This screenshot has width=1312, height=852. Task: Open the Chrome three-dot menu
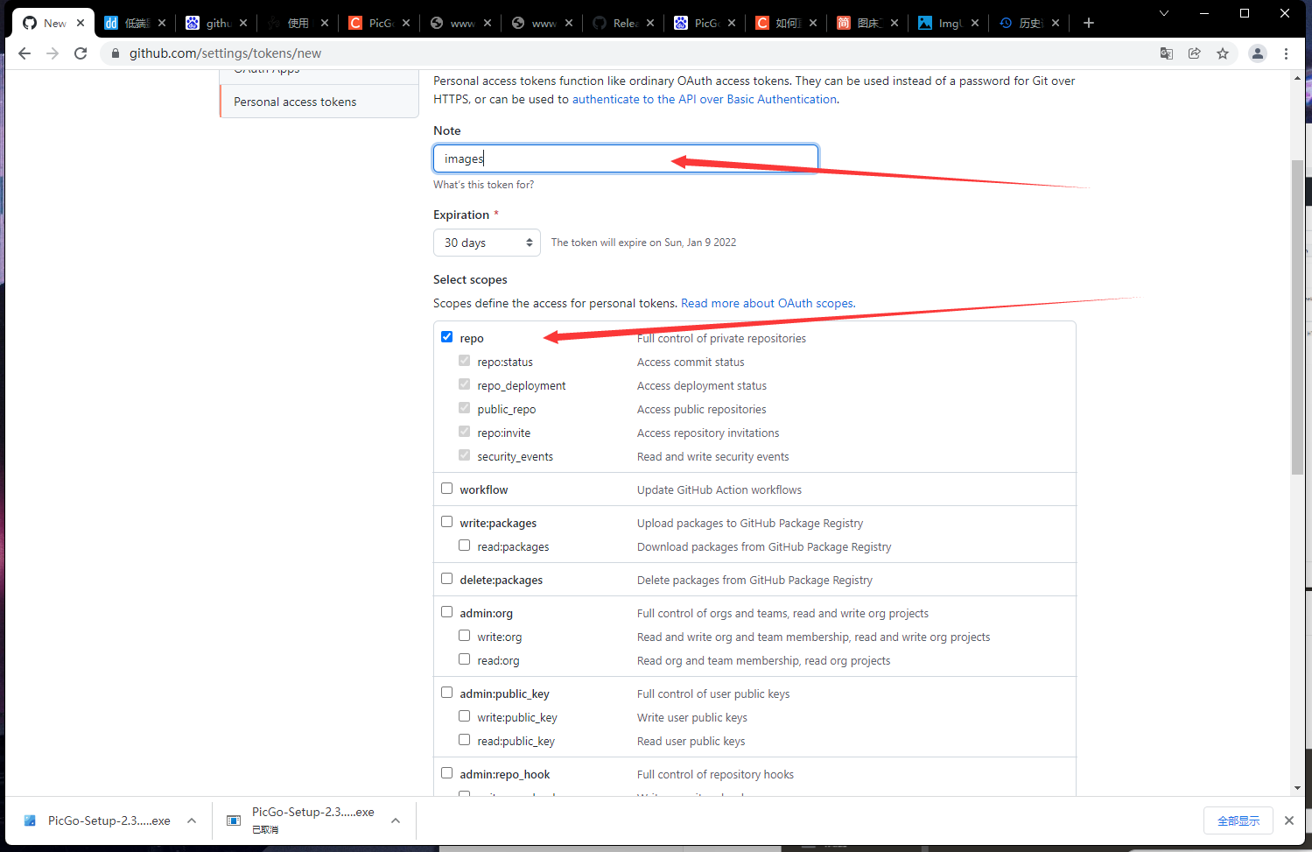coord(1286,53)
